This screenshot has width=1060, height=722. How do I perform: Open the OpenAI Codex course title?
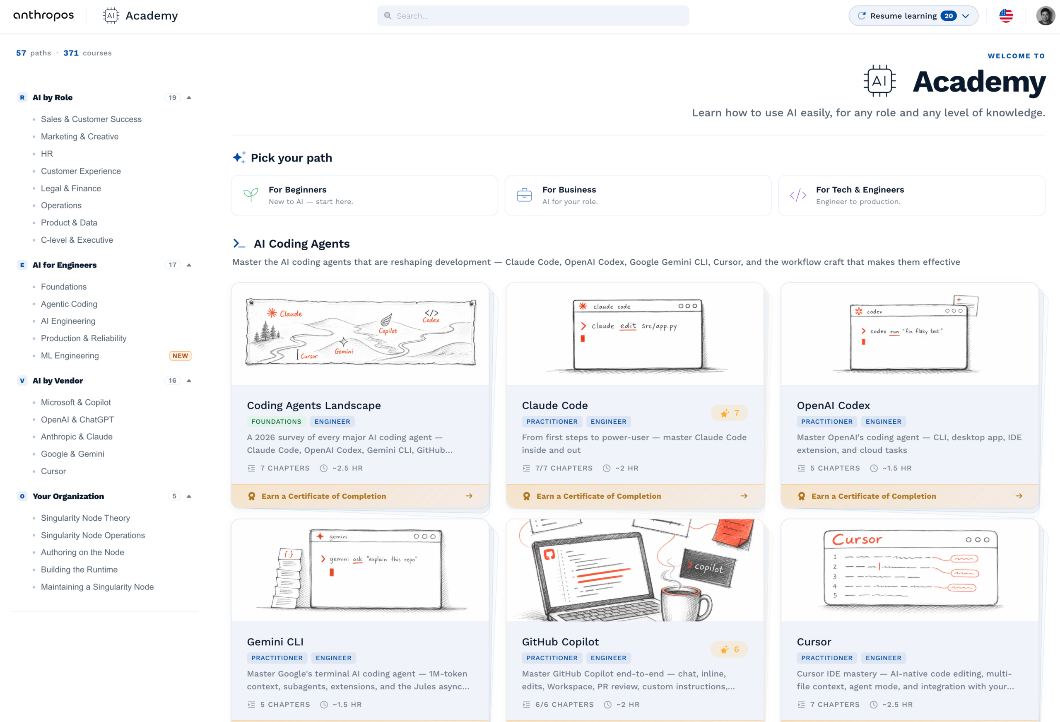click(x=834, y=406)
